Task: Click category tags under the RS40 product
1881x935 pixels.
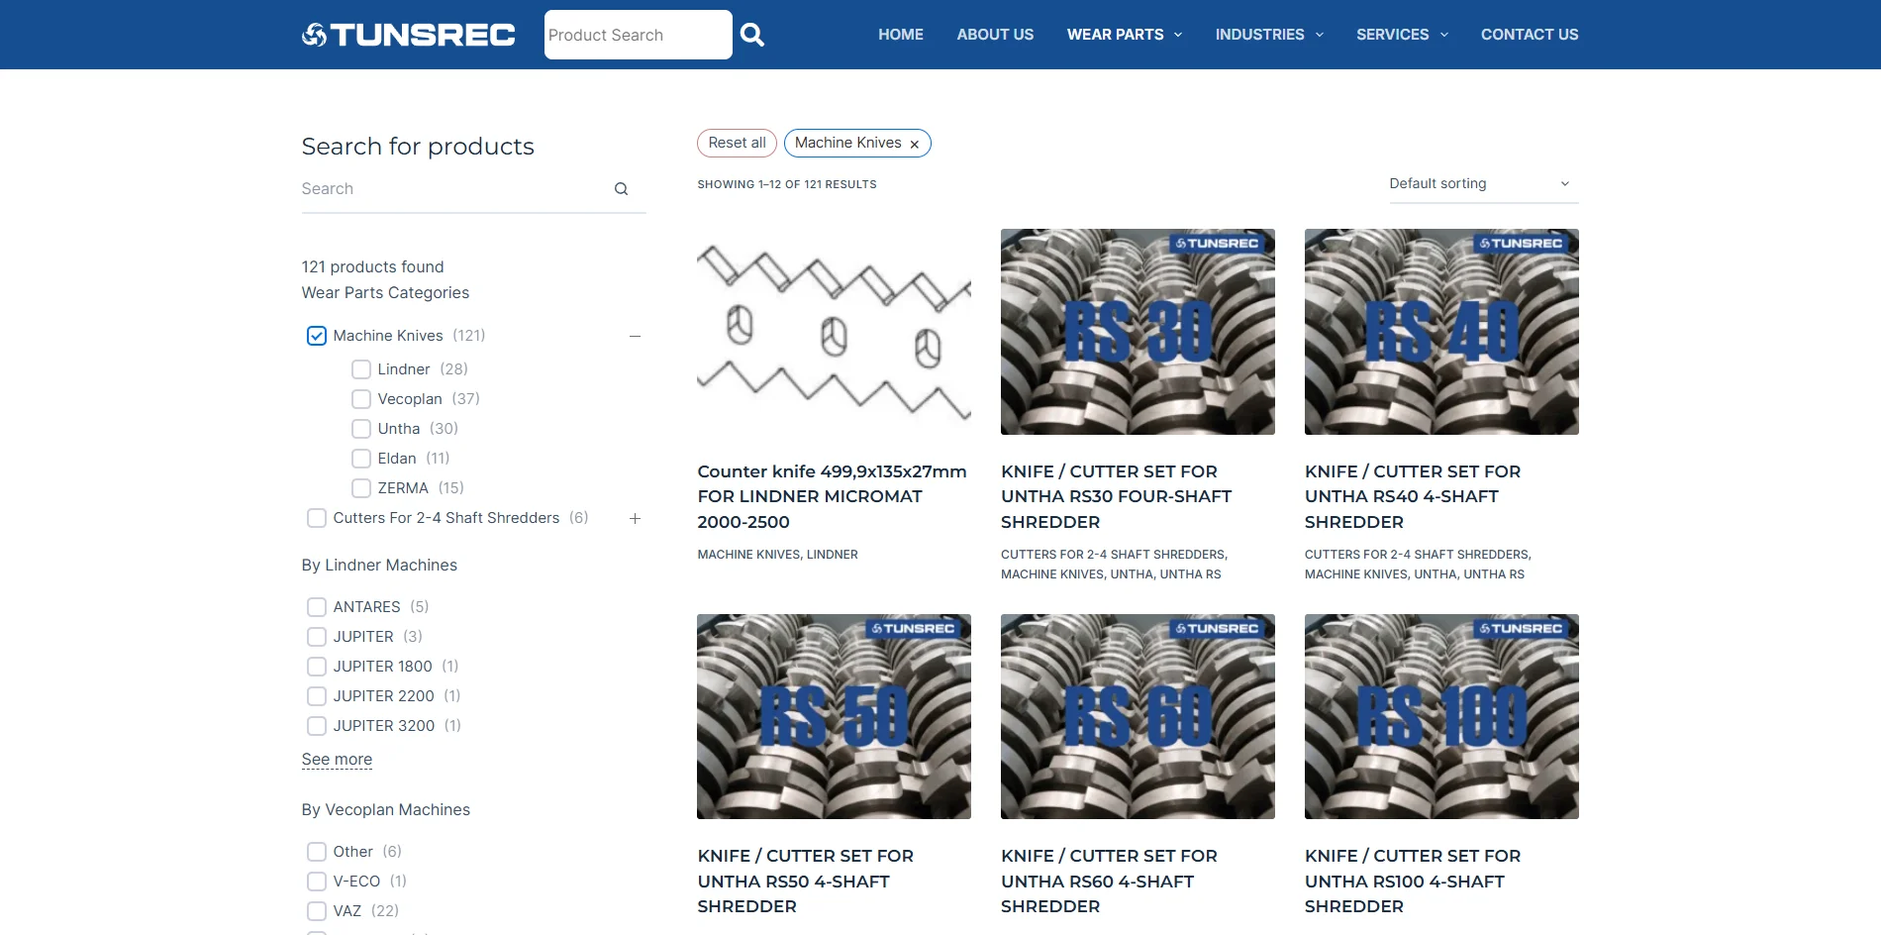Action: tap(1418, 565)
